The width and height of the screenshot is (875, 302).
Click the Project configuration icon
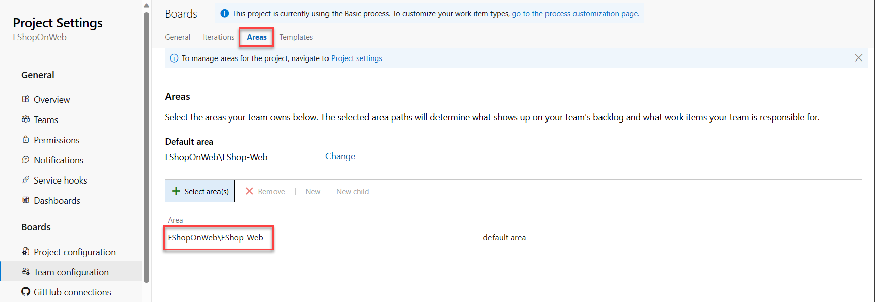tap(26, 252)
